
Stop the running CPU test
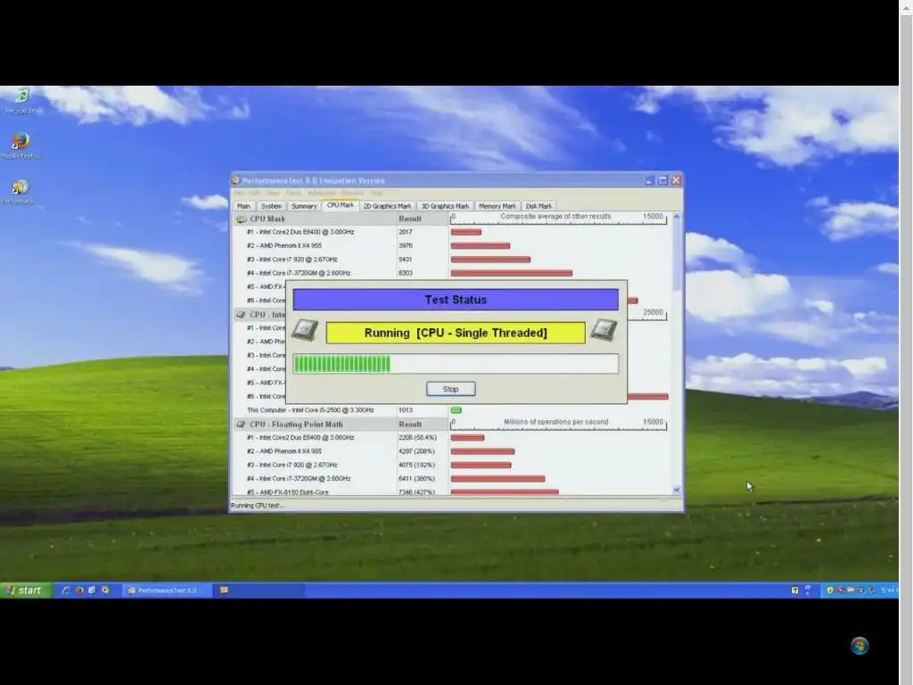pyautogui.click(x=450, y=389)
